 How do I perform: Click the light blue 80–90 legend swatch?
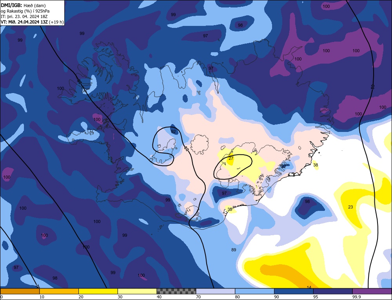coord(254,291)
